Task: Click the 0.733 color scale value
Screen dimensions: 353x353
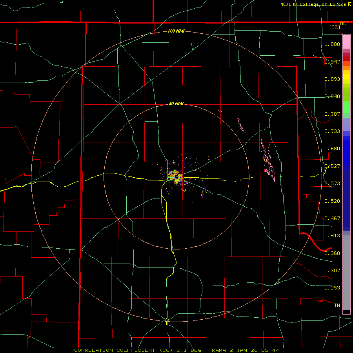Action: [332, 131]
